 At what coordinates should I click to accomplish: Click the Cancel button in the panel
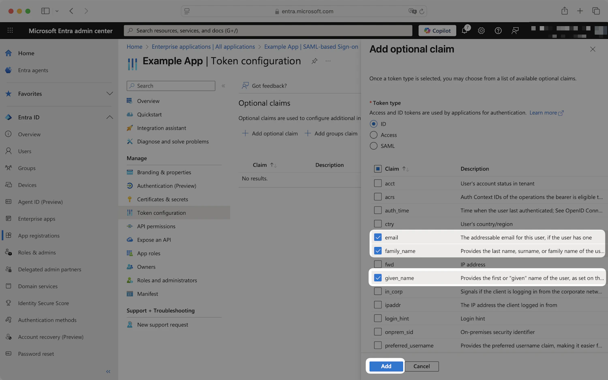pos(422,366)
